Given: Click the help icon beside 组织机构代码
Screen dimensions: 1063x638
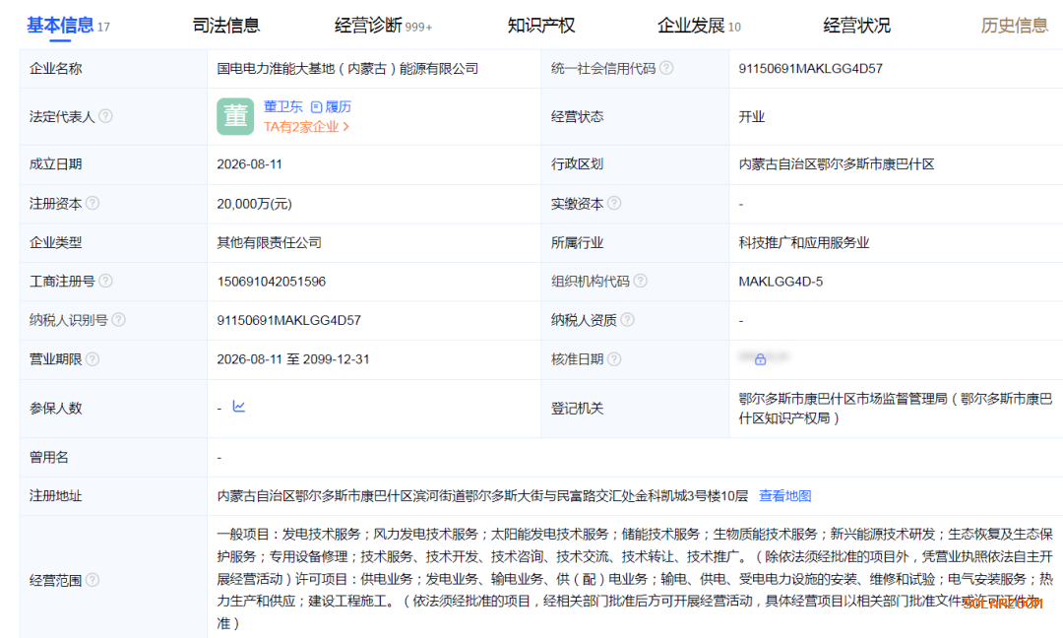Looking at the screenshot, I should click(640, 281).
